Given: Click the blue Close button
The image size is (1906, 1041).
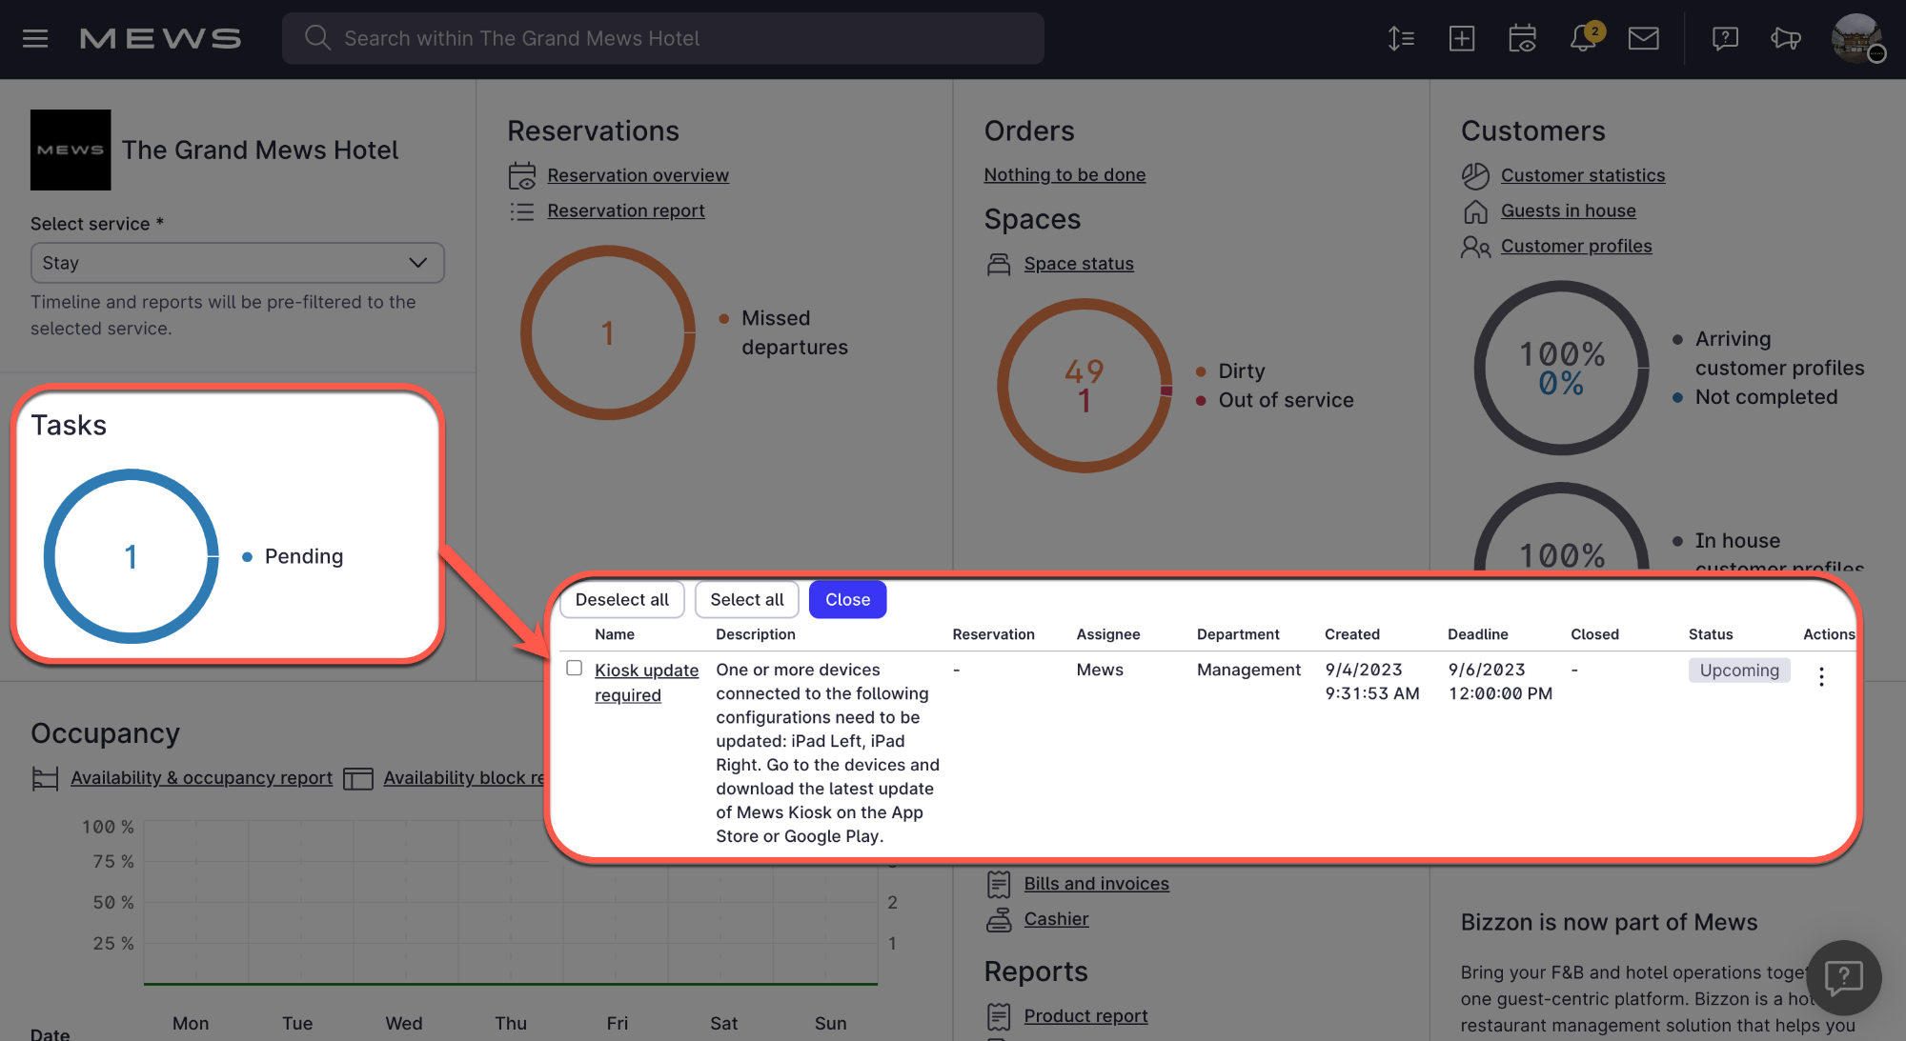Looking at the screenshot, I should (847, 599).
